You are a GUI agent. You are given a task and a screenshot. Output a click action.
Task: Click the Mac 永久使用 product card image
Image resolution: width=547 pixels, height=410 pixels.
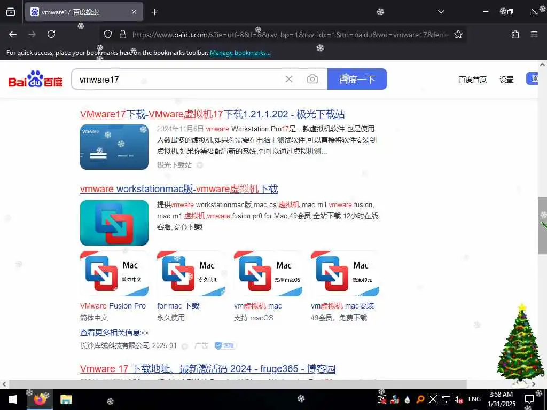click(191, 273)
